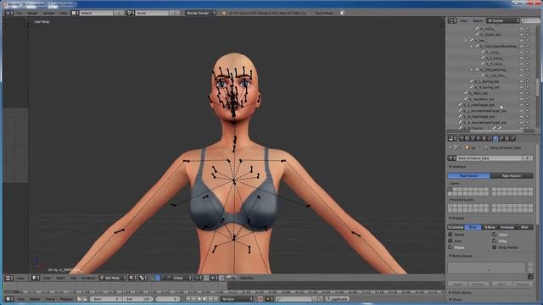Image resolution: width=543 pixels, height=305 pixels.
Task: Open the World properties tab icon
Action: (479, 138)
